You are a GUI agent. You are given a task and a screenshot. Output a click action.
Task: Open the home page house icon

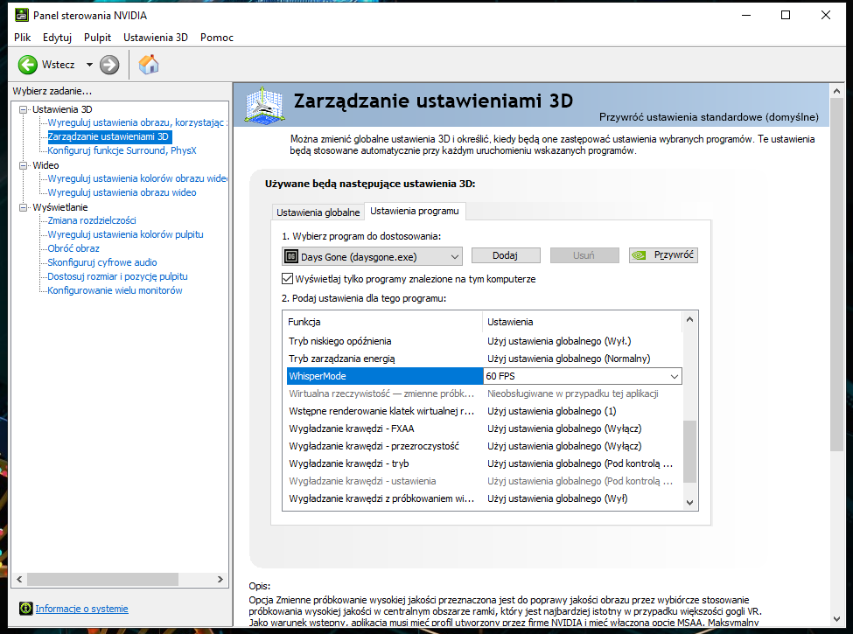(149, 64)
